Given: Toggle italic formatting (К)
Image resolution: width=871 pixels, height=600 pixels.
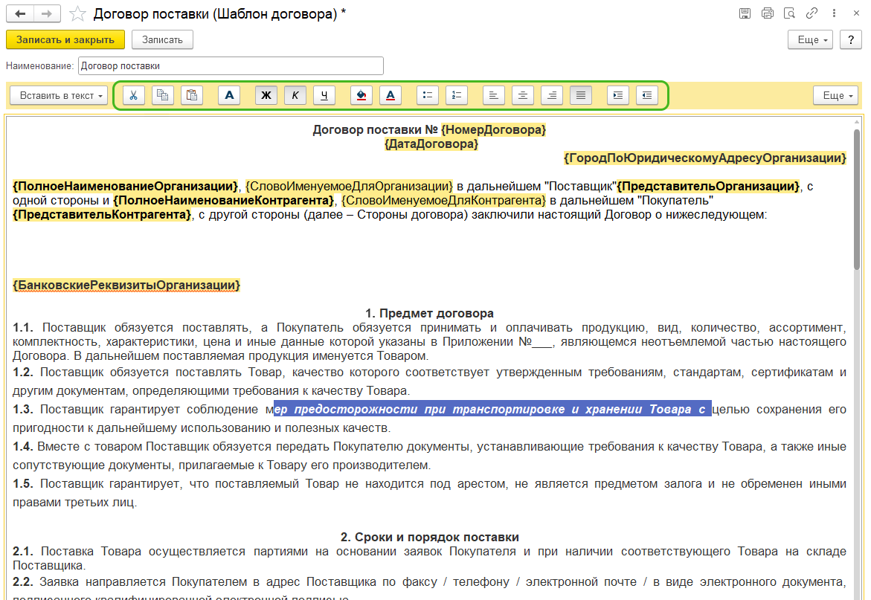Looking at the screenshot, I should 295,95.
